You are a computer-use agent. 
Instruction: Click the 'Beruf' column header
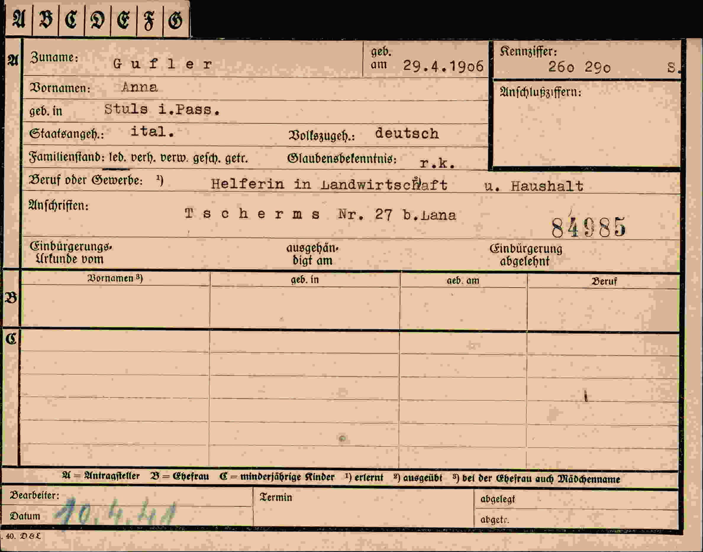(x=604, y=282)
